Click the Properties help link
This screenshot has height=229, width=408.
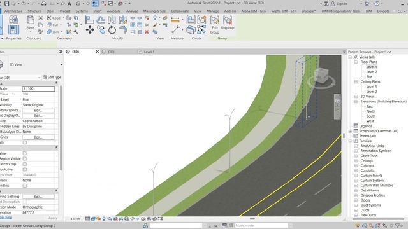pos(6,218)
